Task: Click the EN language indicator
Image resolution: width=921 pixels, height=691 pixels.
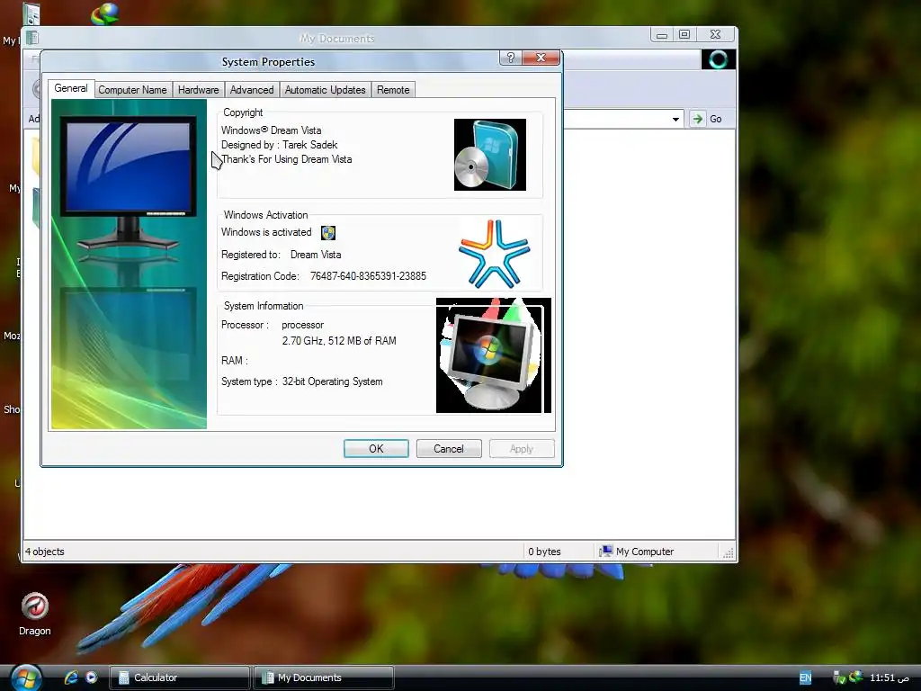Action: (805, 678)
